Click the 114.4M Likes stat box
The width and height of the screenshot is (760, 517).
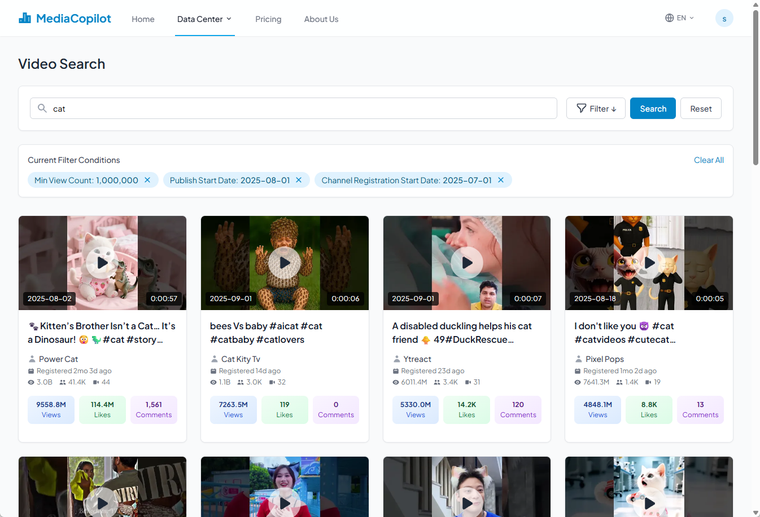(x=102, y=410)
